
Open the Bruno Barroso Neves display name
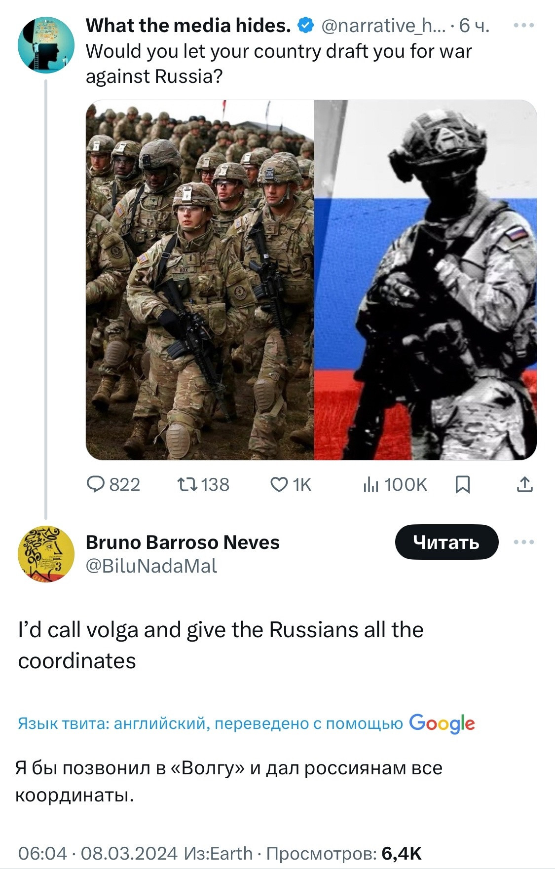pyautogui.click(x=183, y=542)
